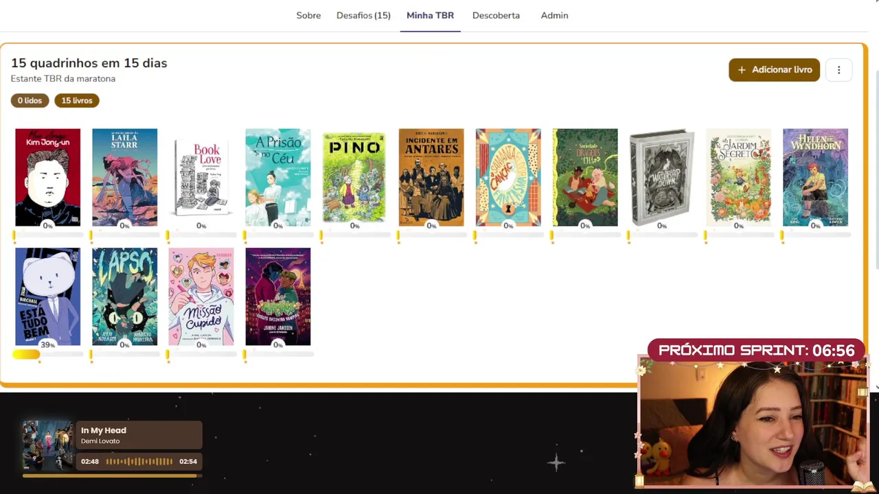Open Helen de Wyndhorn cover
This screenshot has height=494, width=879.
[815, 177]
